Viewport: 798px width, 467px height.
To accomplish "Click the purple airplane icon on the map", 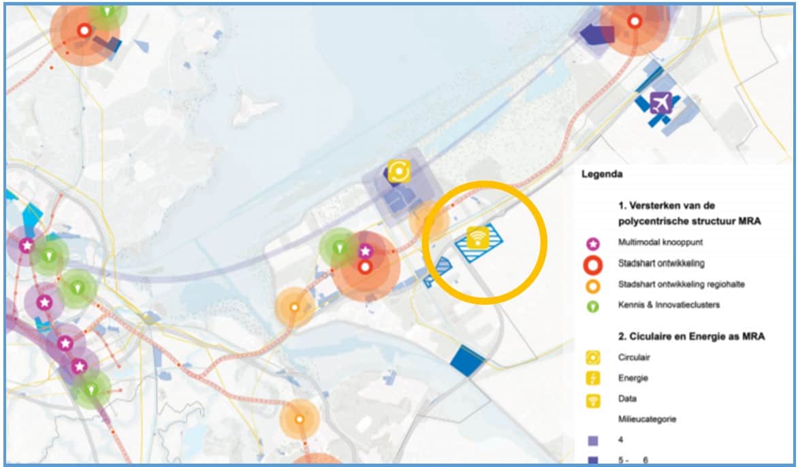I will [660, 103].
